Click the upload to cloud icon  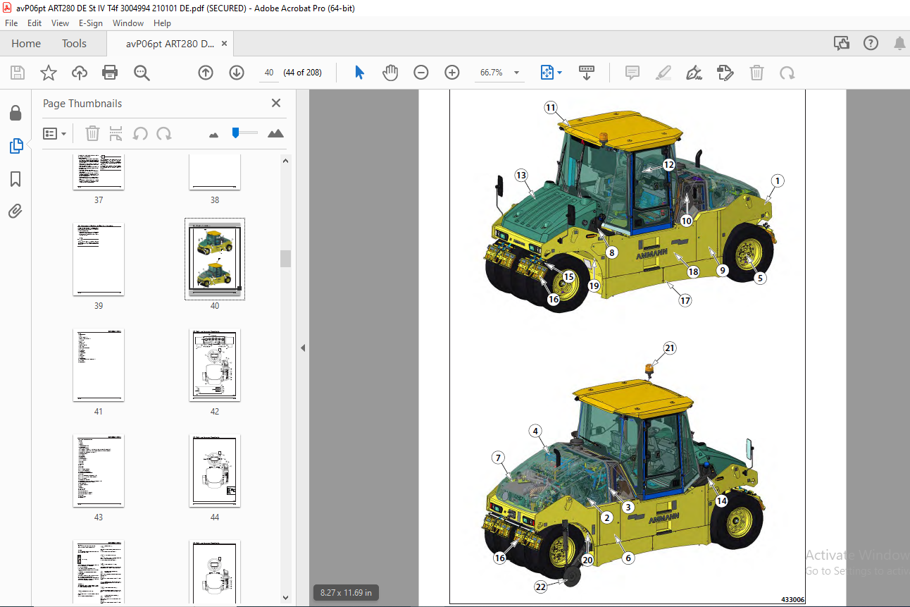tap(80, 73)
